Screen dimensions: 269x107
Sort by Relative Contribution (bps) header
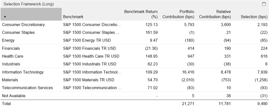point(215,14)
